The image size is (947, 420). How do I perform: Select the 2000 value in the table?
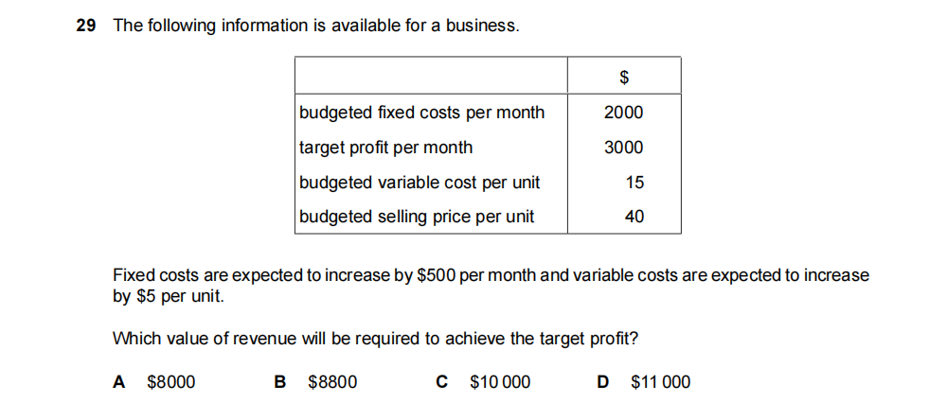[623, 113]
